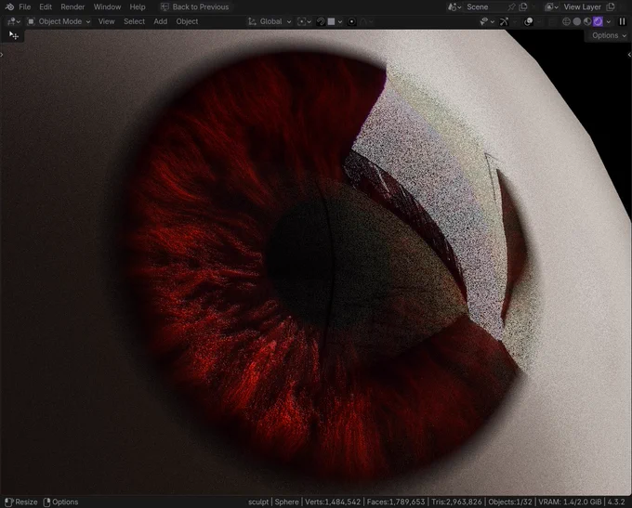Open Global transform orientation dropdown

[270, 21]
